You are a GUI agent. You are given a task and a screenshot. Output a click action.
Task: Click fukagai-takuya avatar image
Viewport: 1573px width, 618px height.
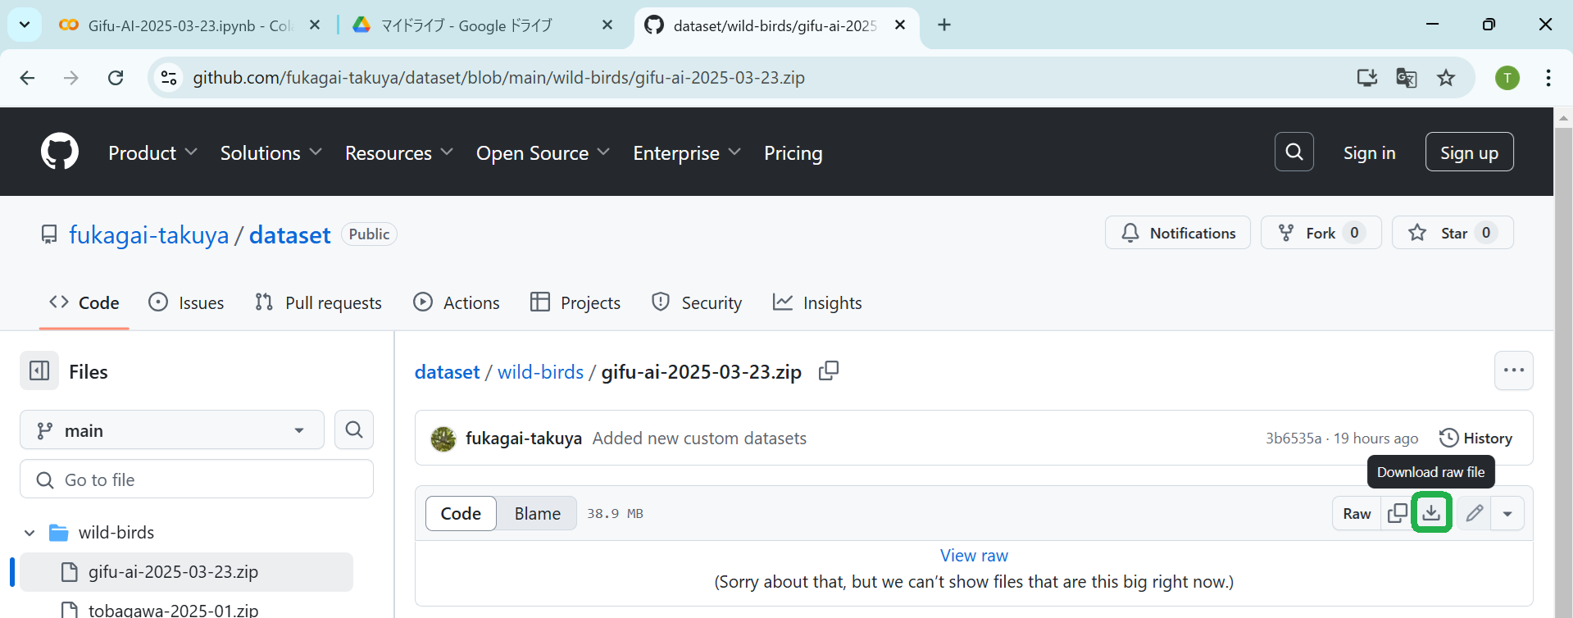[443, 439]
